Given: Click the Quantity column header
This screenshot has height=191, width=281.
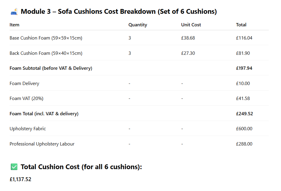Looking at the screenshot, I should coord(138,25).
